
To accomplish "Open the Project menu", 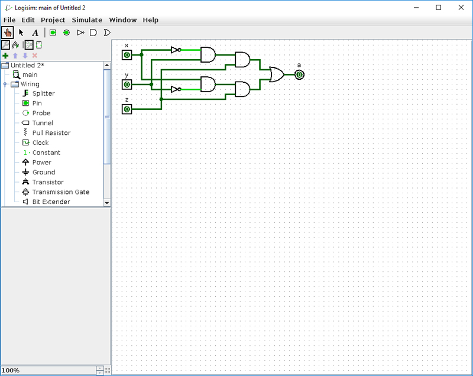I will point(53,20).
